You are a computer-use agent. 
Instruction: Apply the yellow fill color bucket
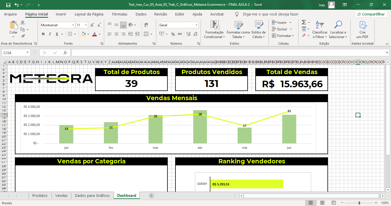pos(83,34)
